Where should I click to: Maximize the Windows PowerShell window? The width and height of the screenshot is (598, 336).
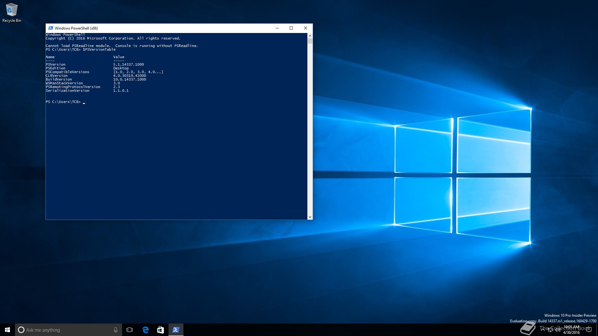[291, 28]
